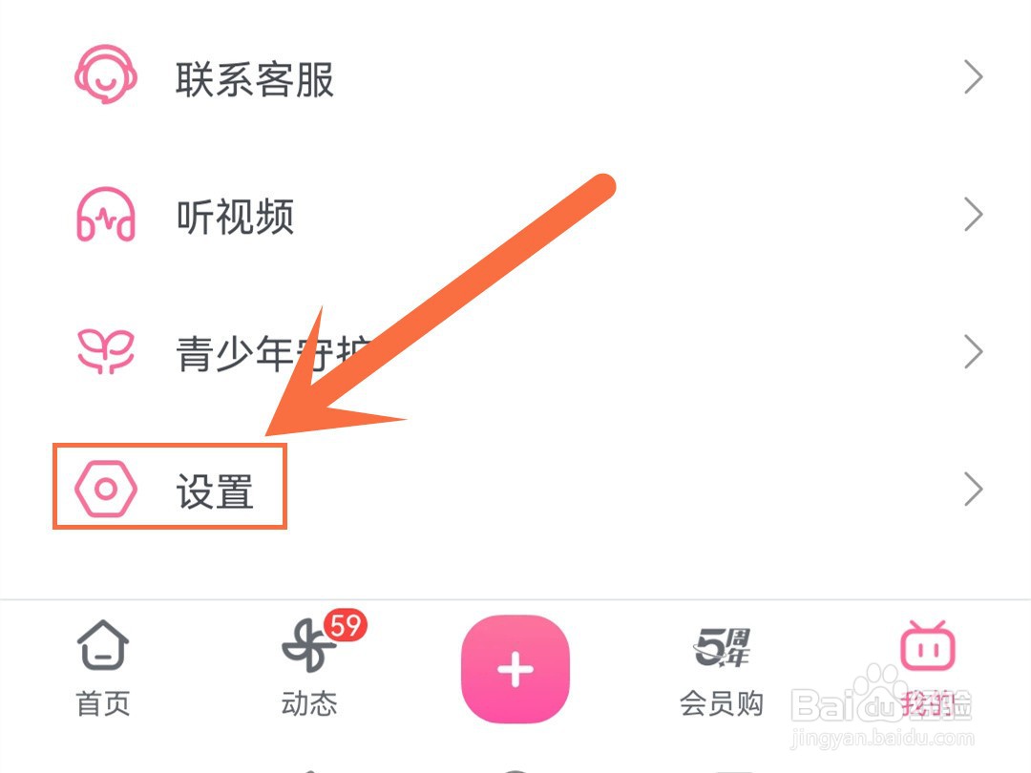Switch to the 动态 tab label
This screenshot has height=773, width=1031.
pyautogui.click(x=309, y=704)
